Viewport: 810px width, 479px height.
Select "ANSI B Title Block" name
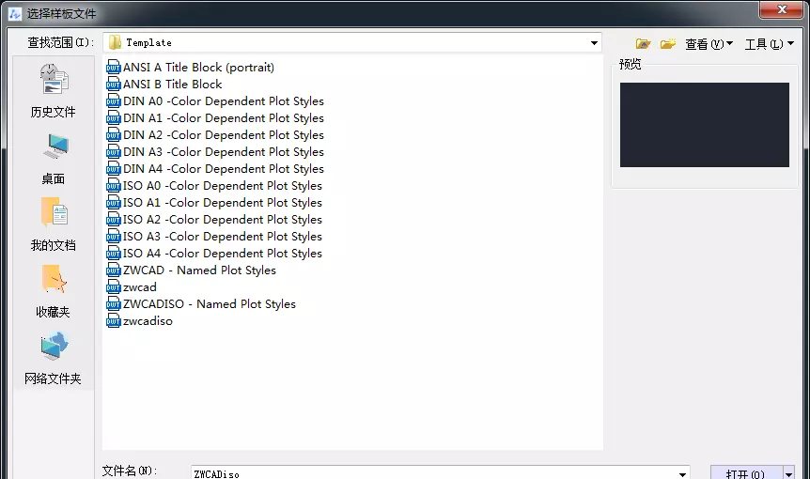point(173,85)
